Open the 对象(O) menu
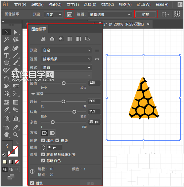This screenshot has height=187, width=184. [55, 5]
